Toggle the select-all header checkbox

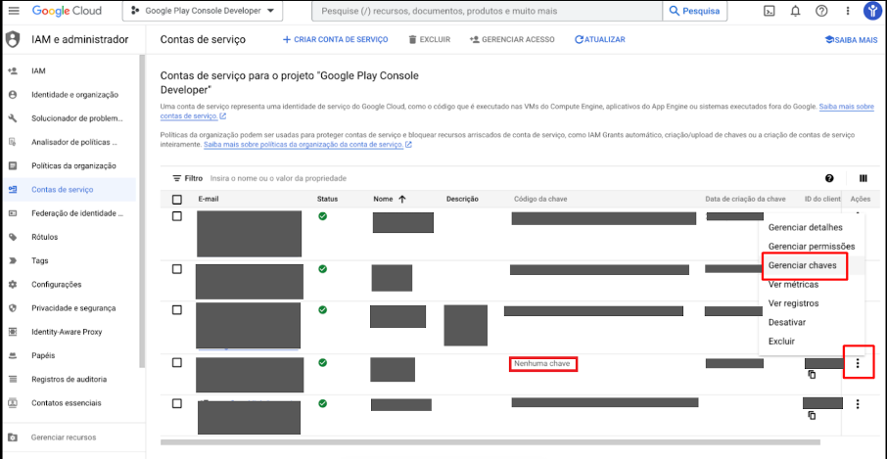tap(177, 199)
